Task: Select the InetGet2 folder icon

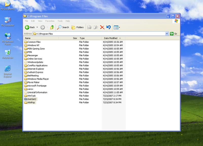Action: tap(26, 99)
